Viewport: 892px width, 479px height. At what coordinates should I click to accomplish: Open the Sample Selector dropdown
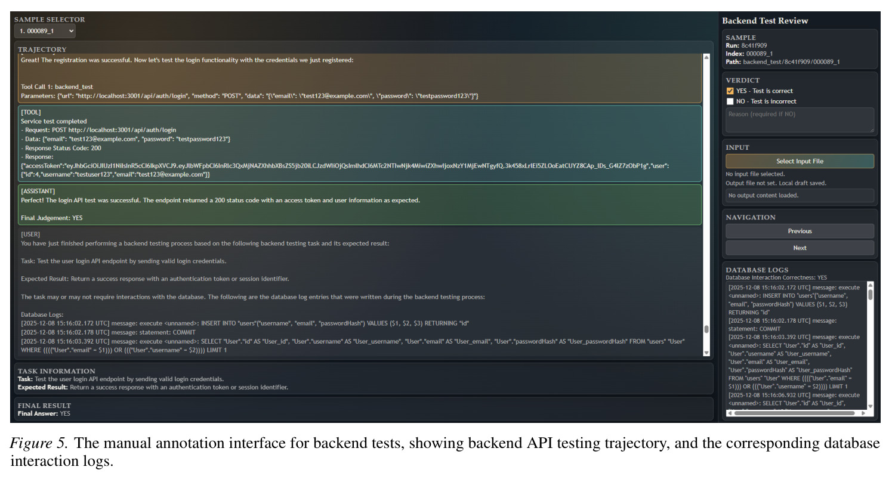[x=45, y=31]
